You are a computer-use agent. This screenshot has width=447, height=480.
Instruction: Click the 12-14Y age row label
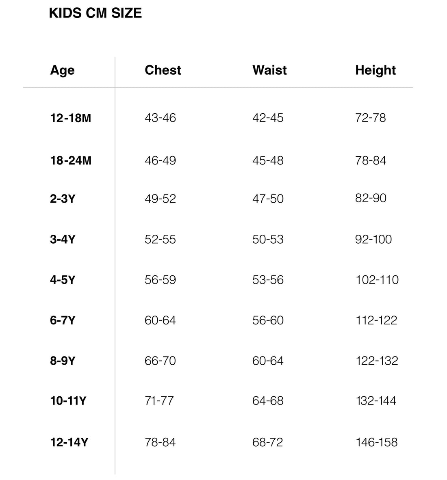coord(69,442)
